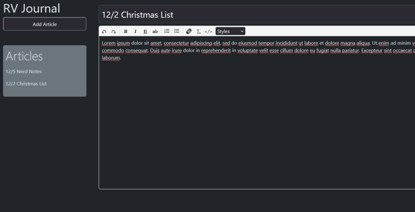The width and height of the screenshot is (415, 212).
Task: Open the 12/2 Christmas List article
Action: pyautogui.click(x=26, y=84)
